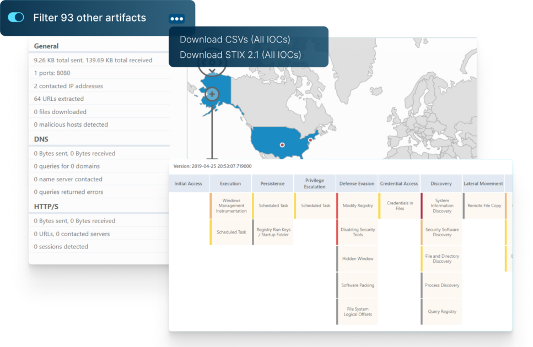Select the Defense Evasion column header

tap(355, 183)
